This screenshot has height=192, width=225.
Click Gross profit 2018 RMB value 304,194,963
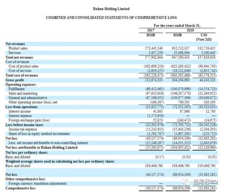coord(180,80)
